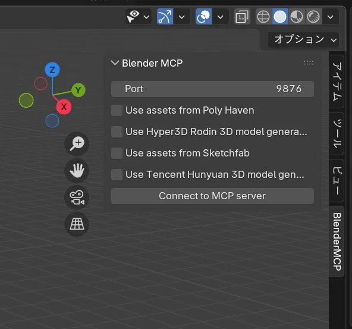Switch to the ツール sidebar tab
The height and width of the screenshot is (329, 352).
[x=337, y=133]
